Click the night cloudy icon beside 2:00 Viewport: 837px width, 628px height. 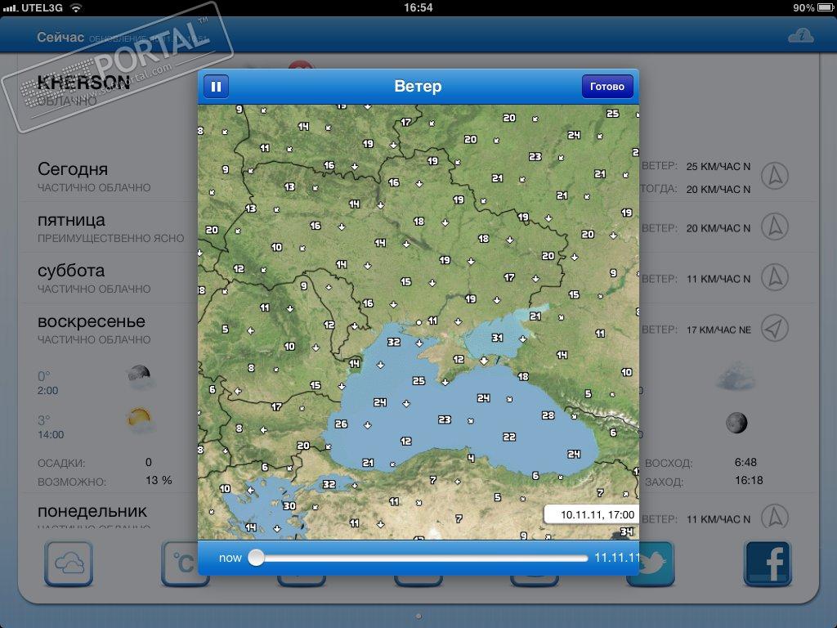(141, 378)
